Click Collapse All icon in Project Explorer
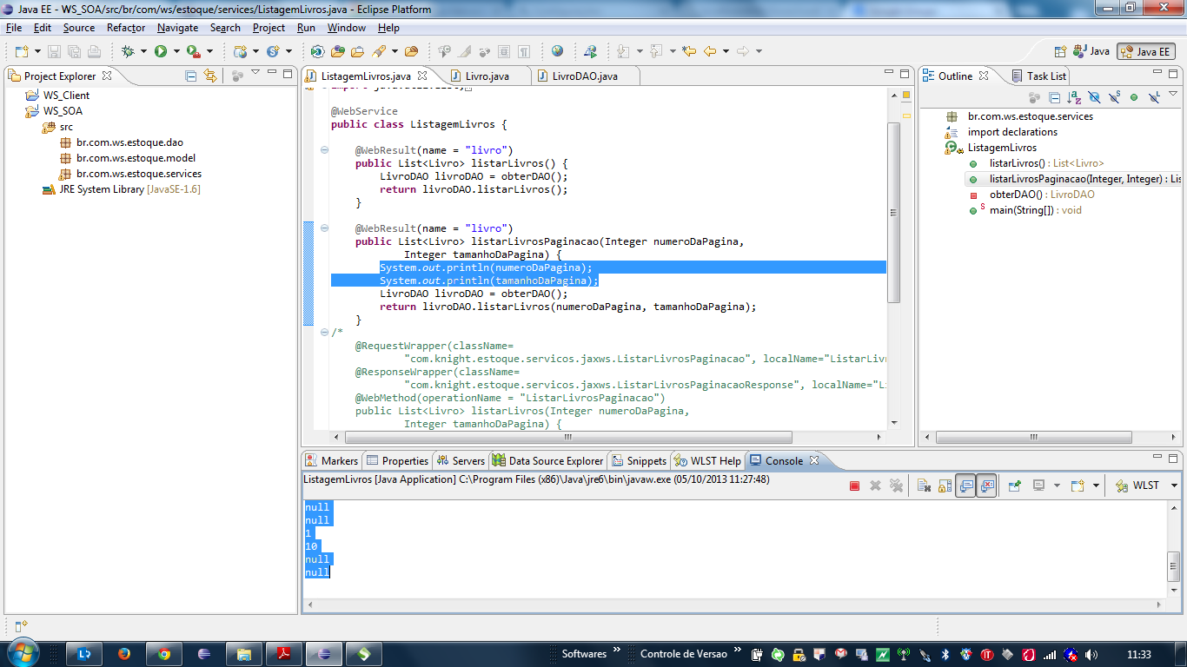This screenshot has height=667, width=1187. coord(191,76)
